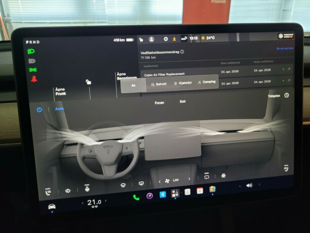Screen dimensions: 310x233
Task: Decrease fan speed with left chevron
Action: pos(159,182)
